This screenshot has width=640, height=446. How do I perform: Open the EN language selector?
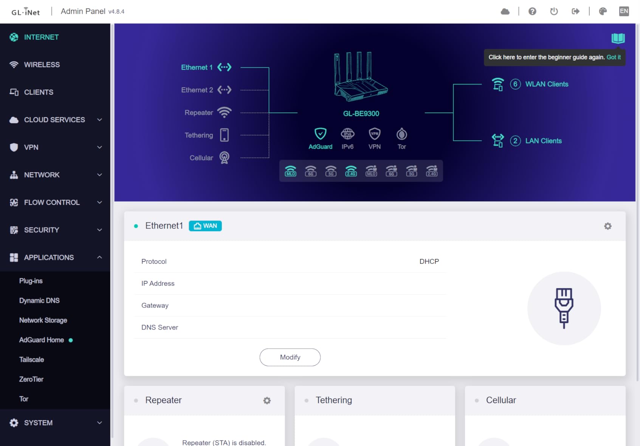pyautogui.click(x=624, y=11)
